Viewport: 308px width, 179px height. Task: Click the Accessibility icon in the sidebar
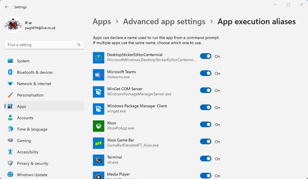[x=11, y=152]
